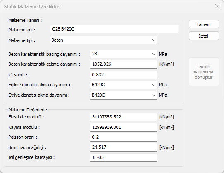Open the Malzeme tipi Beton dropdown
Screen dimensions: 224x173
click(104, 40)
